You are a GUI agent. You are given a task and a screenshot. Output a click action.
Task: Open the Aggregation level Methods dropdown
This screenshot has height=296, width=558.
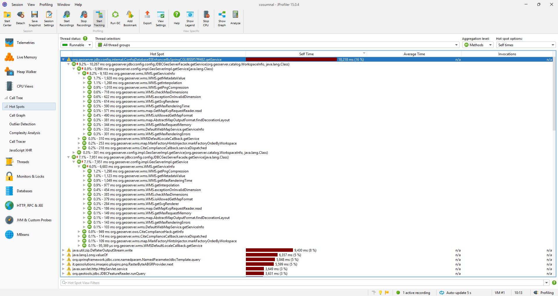[478, 45]
